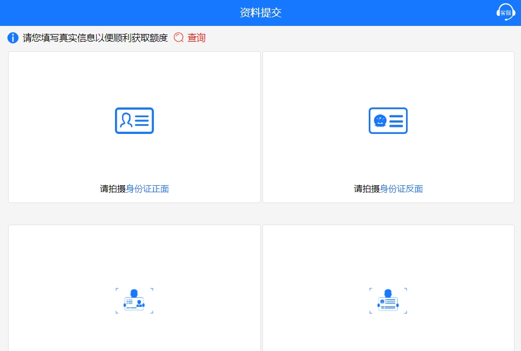Select the bottom-left handheld ID photo icon

(x=134, y=301)
